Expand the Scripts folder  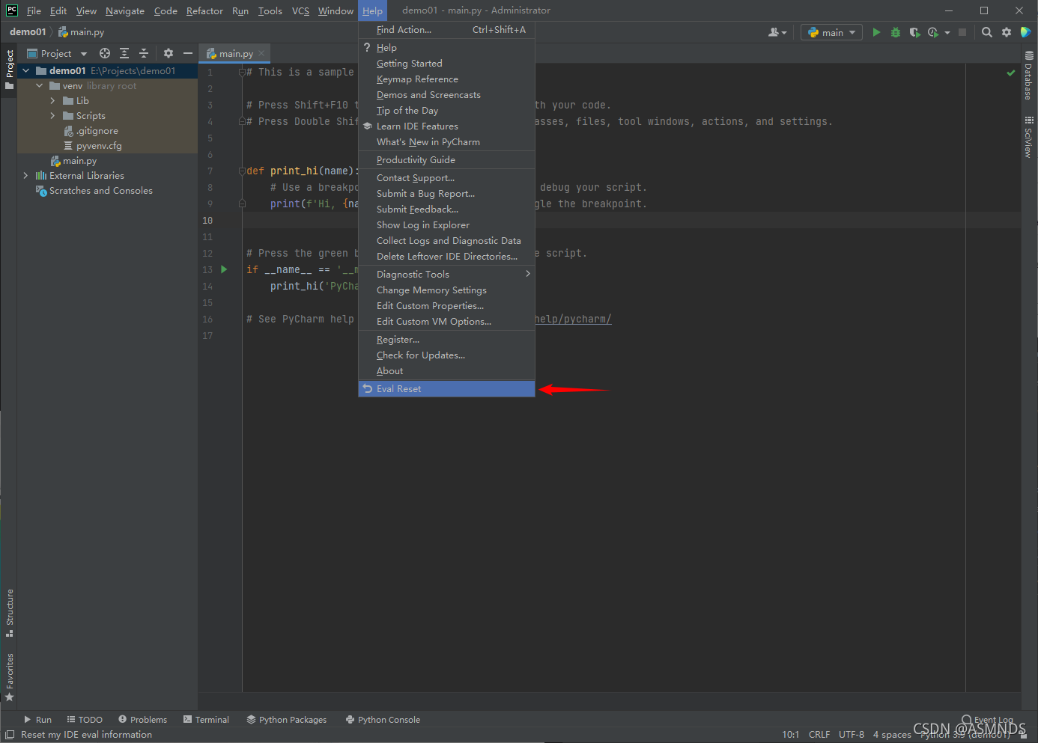52,116
